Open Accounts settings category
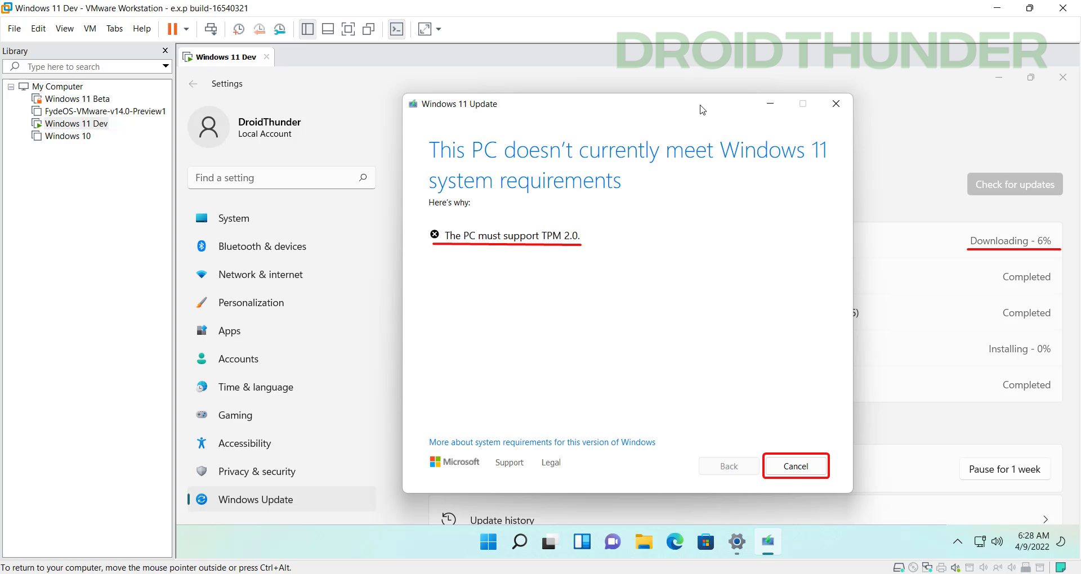Viewport: 1081px width, 574px height. pos(282,359)
